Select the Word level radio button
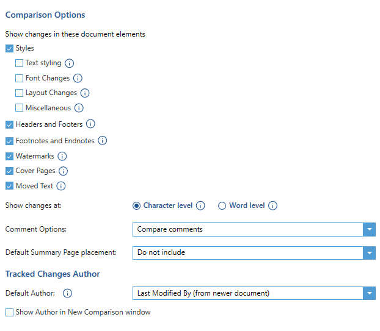Image resolution: width=380 pixels, height=331 pixels. [x=222, y=206]
